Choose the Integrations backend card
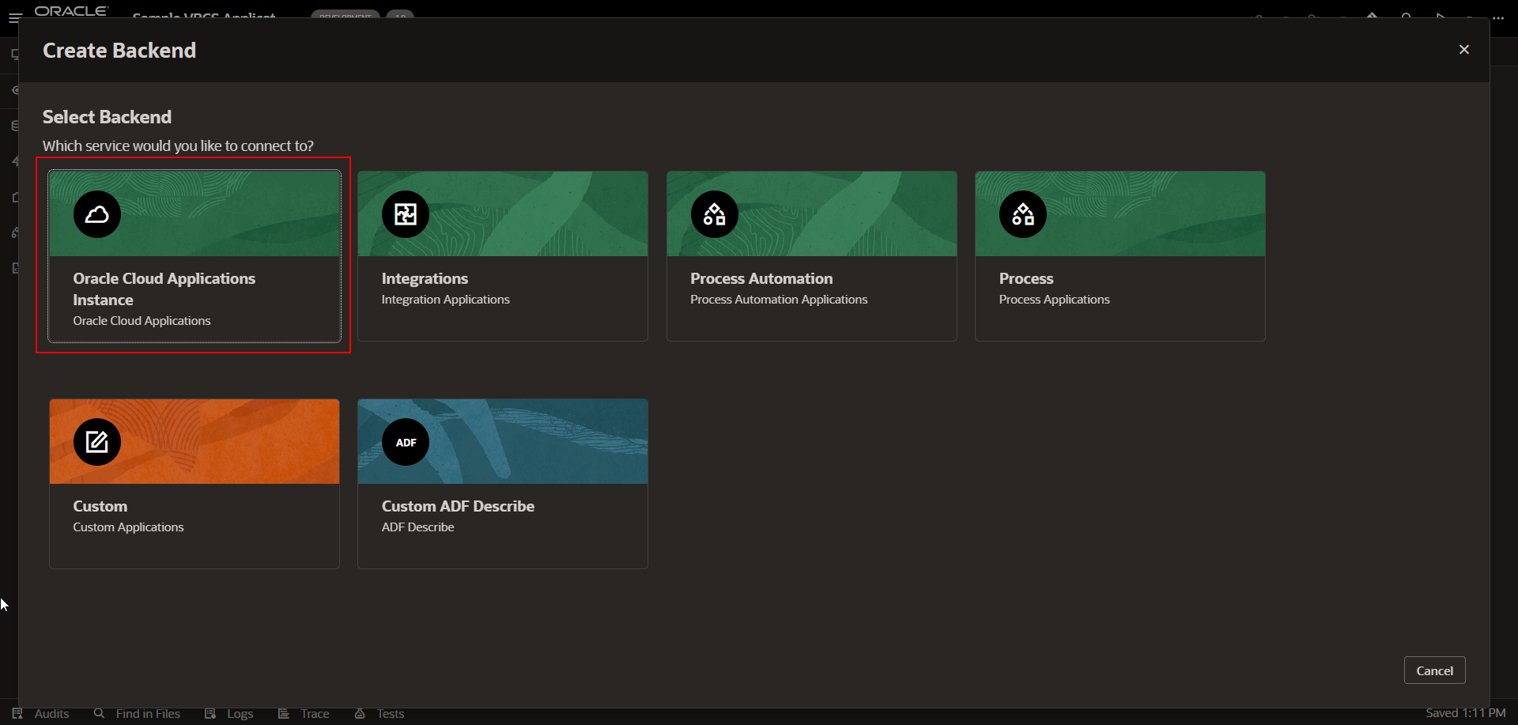 point(503,256)
